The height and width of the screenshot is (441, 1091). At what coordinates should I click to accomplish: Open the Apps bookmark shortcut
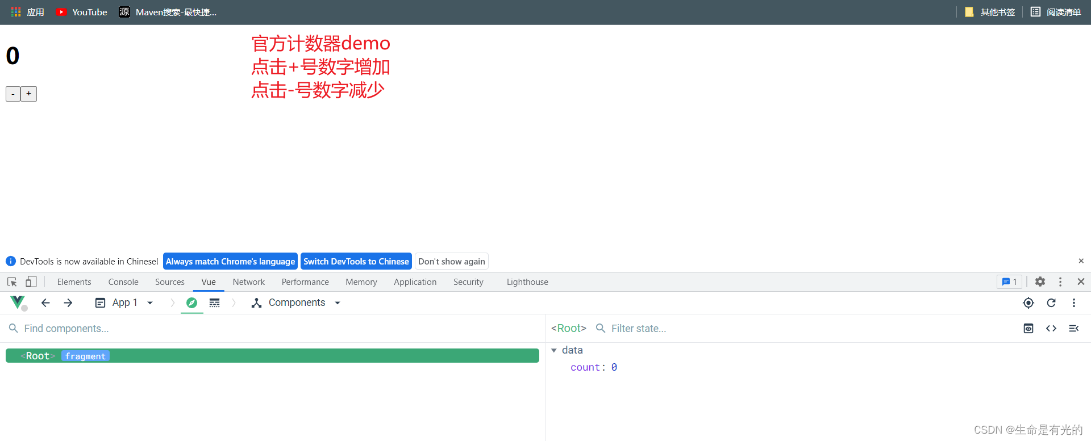[28, 12]
